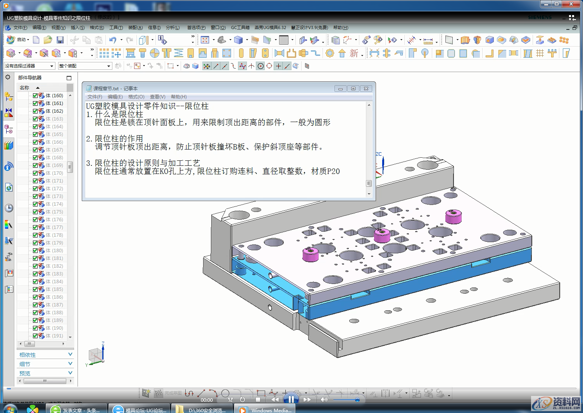Click the Undo arrow icon
This screenshot has height=413, width=583.
112,40
